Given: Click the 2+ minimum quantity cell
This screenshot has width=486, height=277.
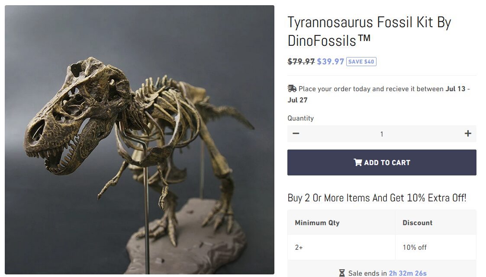Looking at the screenshot, I should (299, 247).
